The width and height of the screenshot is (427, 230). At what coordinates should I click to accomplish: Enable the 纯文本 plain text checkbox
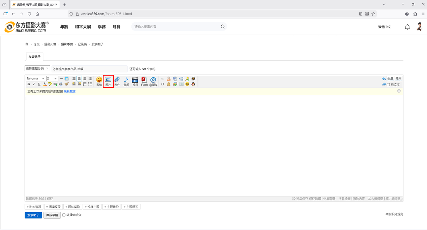coord(389,84)
